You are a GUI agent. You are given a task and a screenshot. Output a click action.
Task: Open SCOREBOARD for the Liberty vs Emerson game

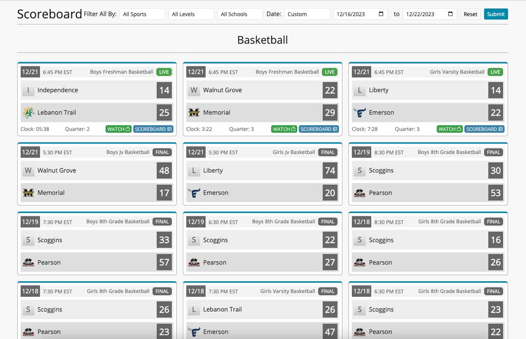coord(484,129)
